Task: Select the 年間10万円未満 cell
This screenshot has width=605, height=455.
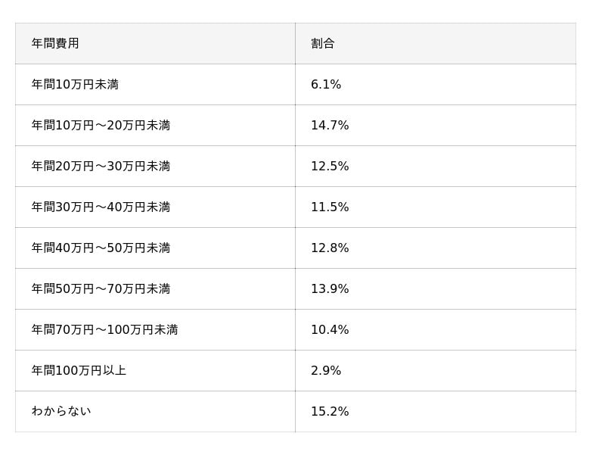Action: point(75,85)
